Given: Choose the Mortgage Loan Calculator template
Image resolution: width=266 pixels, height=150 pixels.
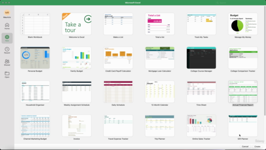Looking at the screenshot, I should click(x=160, y=58).
